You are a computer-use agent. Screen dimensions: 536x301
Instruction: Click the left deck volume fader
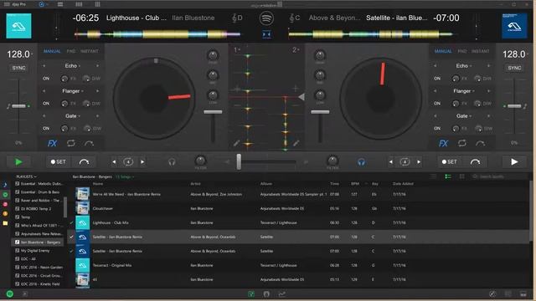tap(213, 112)
